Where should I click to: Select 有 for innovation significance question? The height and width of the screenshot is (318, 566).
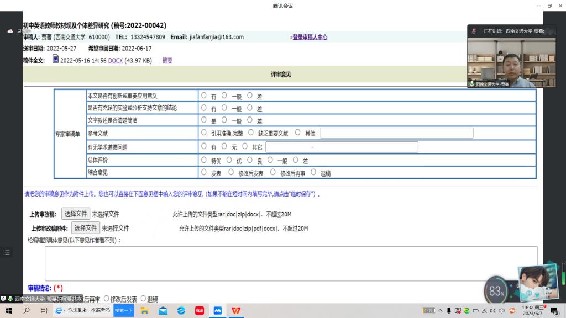(x=204, y=96)
